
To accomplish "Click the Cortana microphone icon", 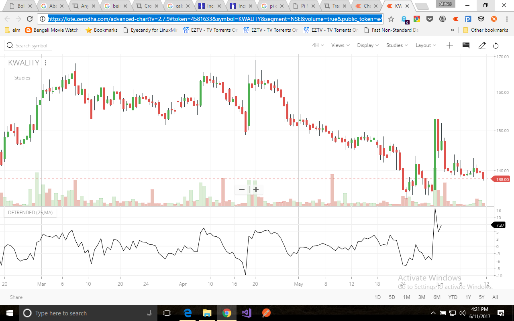I will (x=149, y=313).
